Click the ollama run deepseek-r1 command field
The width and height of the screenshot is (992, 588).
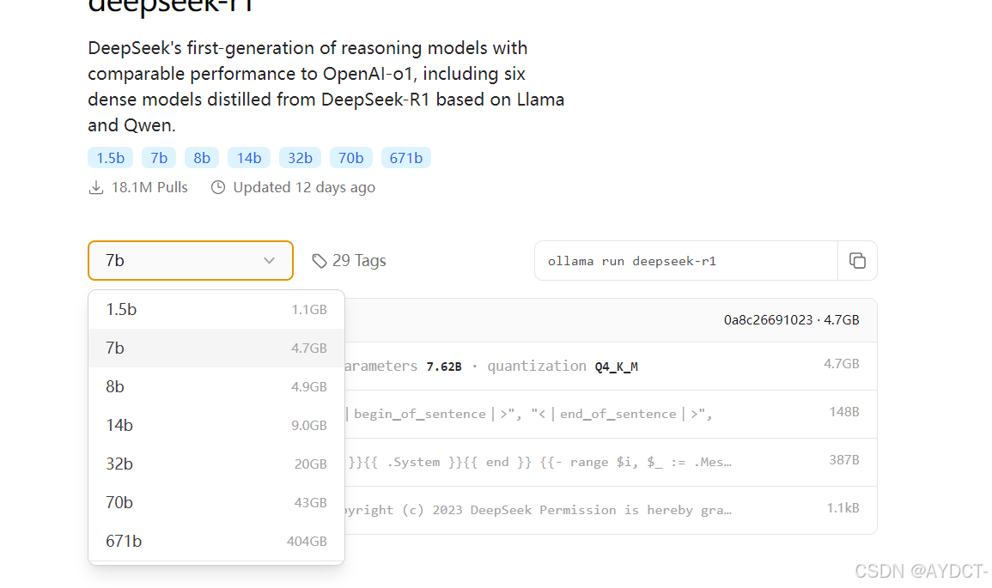(x=686, y=260)
